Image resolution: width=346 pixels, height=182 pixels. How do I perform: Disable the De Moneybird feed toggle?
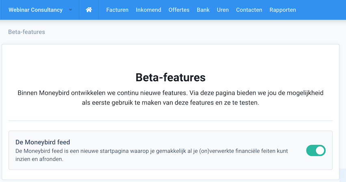pyautogui.click(x=316, y=150)
